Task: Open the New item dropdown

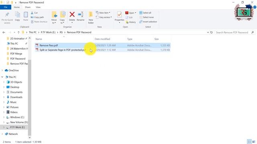Action: coord(103,12)
